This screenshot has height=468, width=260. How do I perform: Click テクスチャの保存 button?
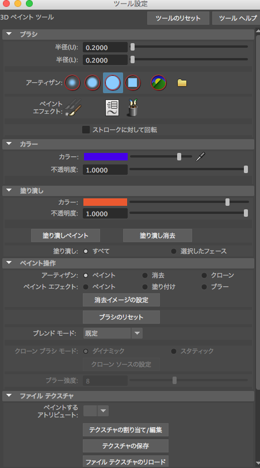[125, 446]
